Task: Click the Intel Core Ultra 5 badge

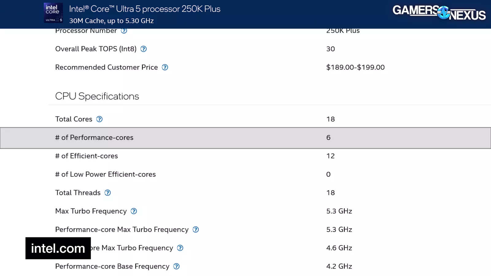Action: (x=53, y=13)
